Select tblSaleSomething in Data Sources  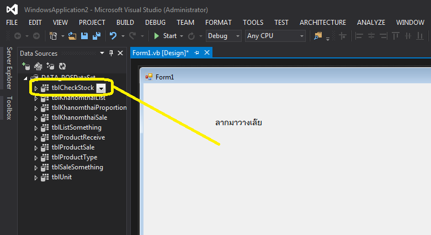point(77,167)
